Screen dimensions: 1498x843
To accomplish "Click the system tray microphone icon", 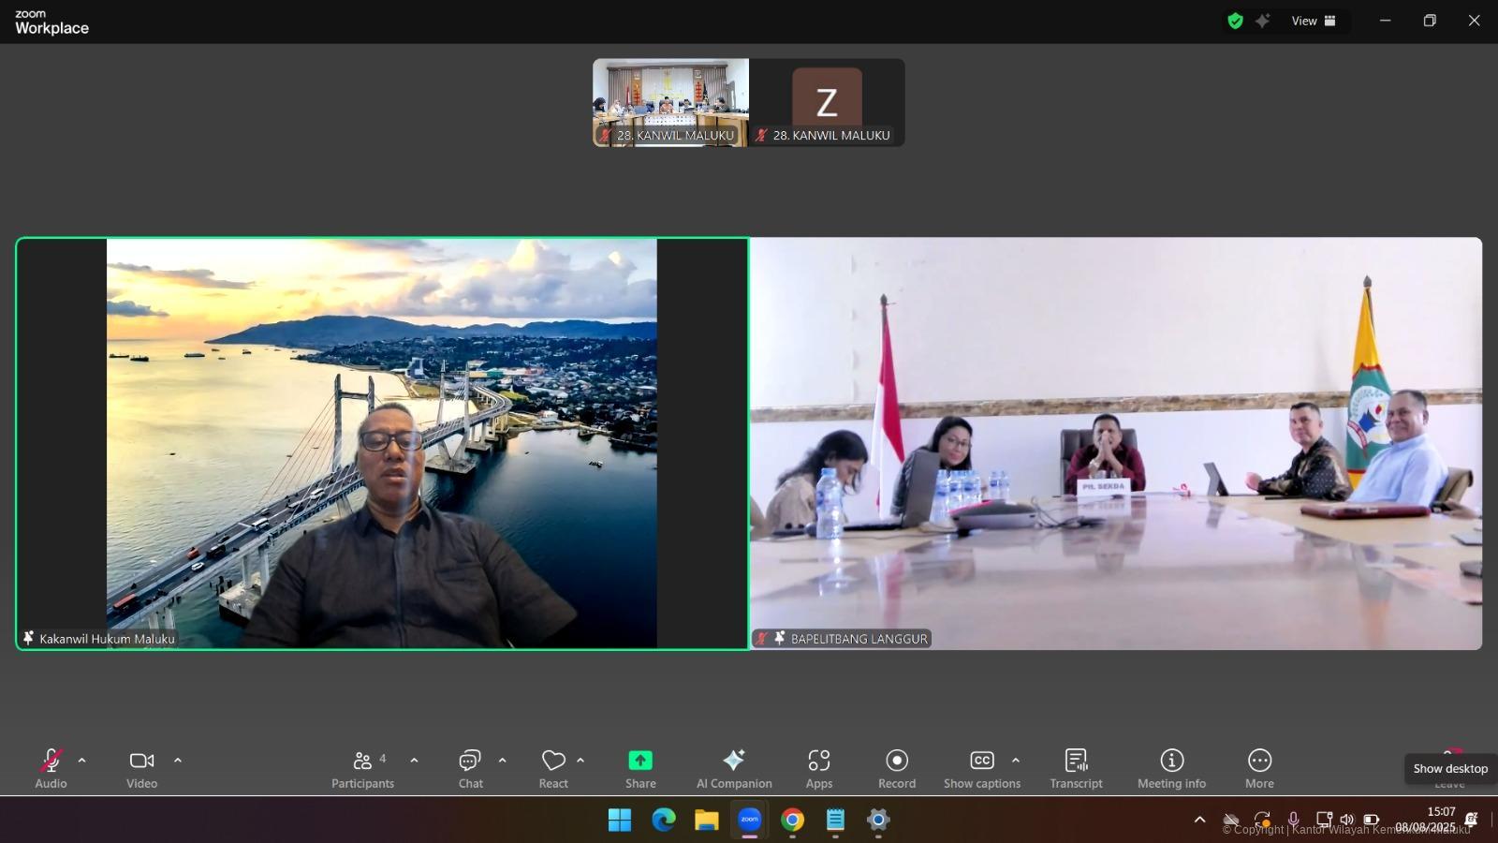I will [1293, 820].
